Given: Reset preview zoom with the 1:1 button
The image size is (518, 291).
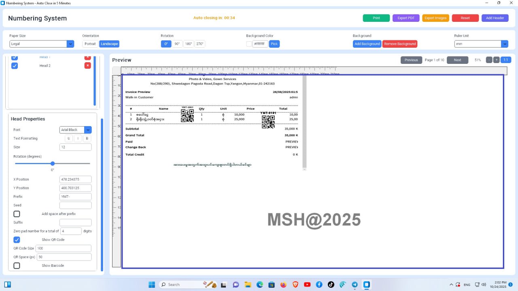Looking at the screenshot, I should tap(505, 60).
